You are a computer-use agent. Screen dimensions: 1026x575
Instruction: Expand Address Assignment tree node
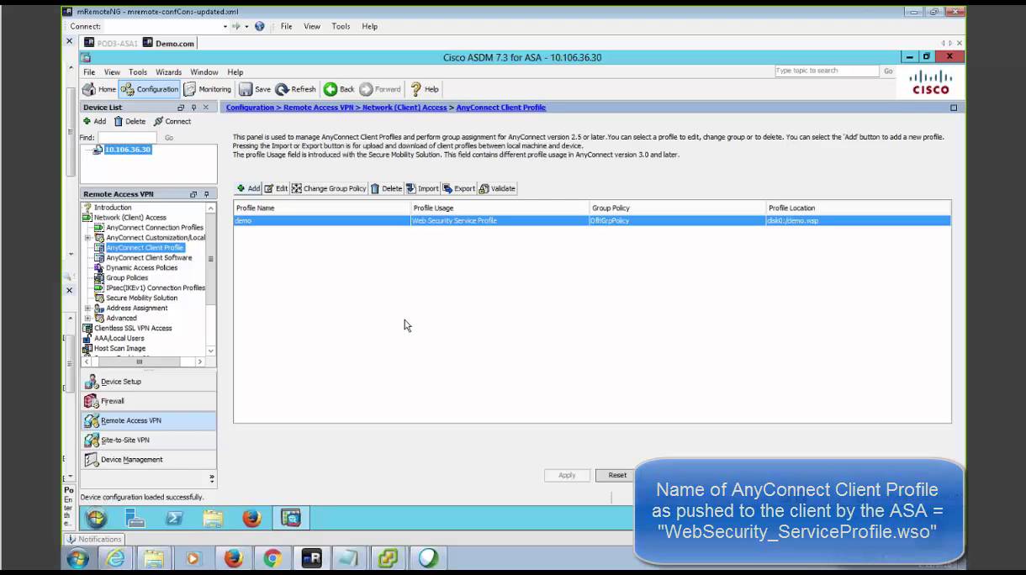tap(87, 309)
